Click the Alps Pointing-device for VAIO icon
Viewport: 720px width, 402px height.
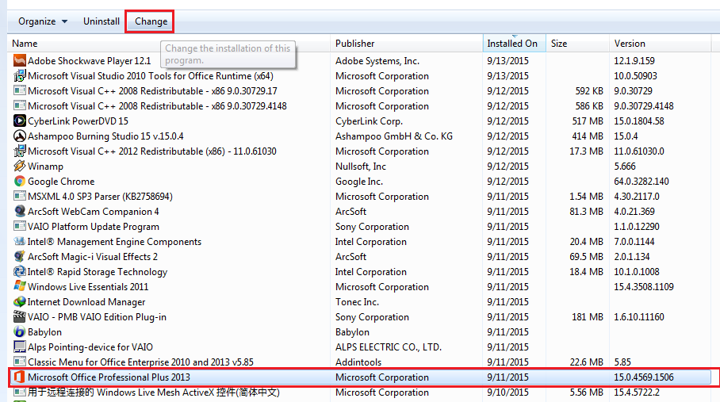19,347
